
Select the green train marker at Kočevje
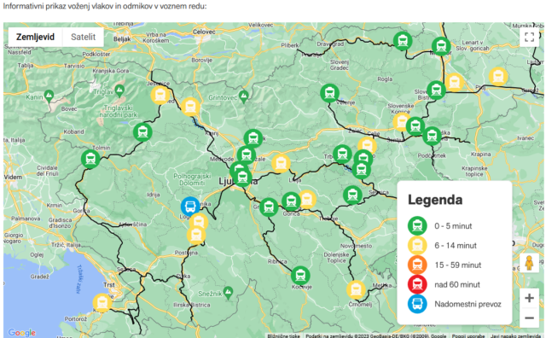(300, 276)
